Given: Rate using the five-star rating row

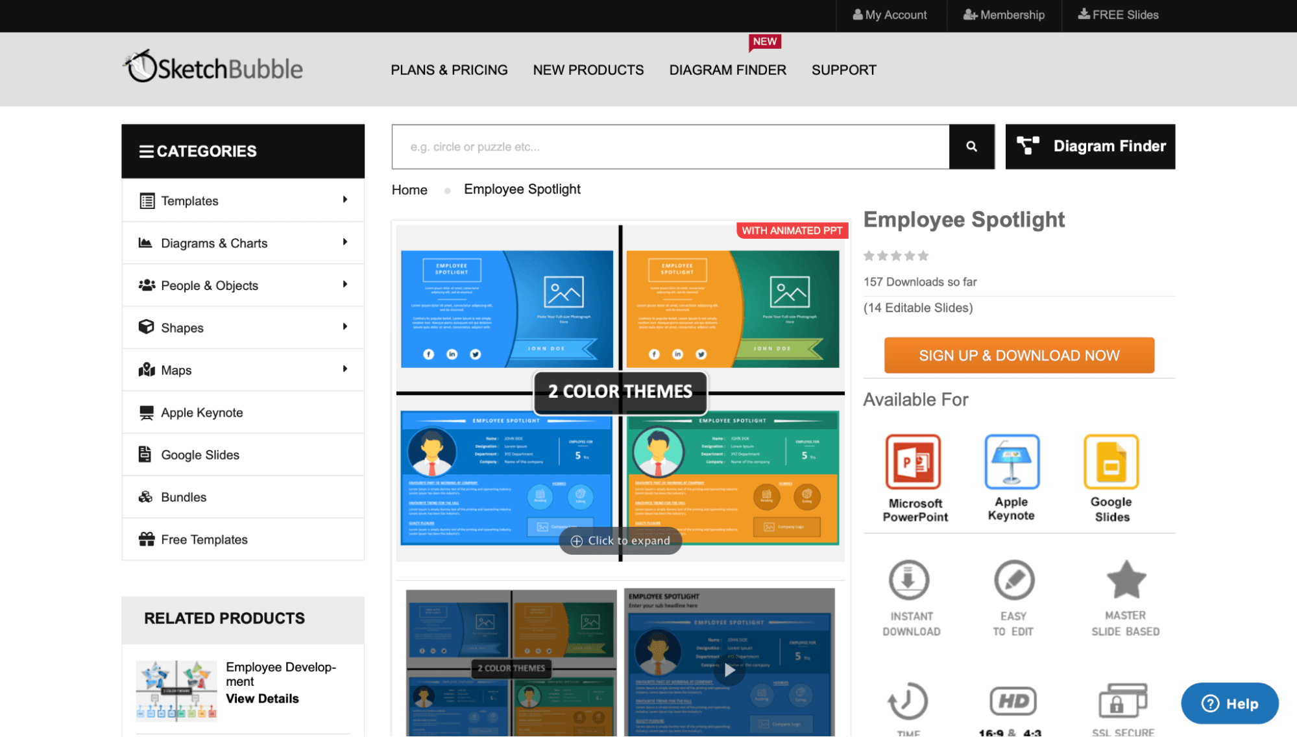Looking at the screenshot, I should click(895, 256).
